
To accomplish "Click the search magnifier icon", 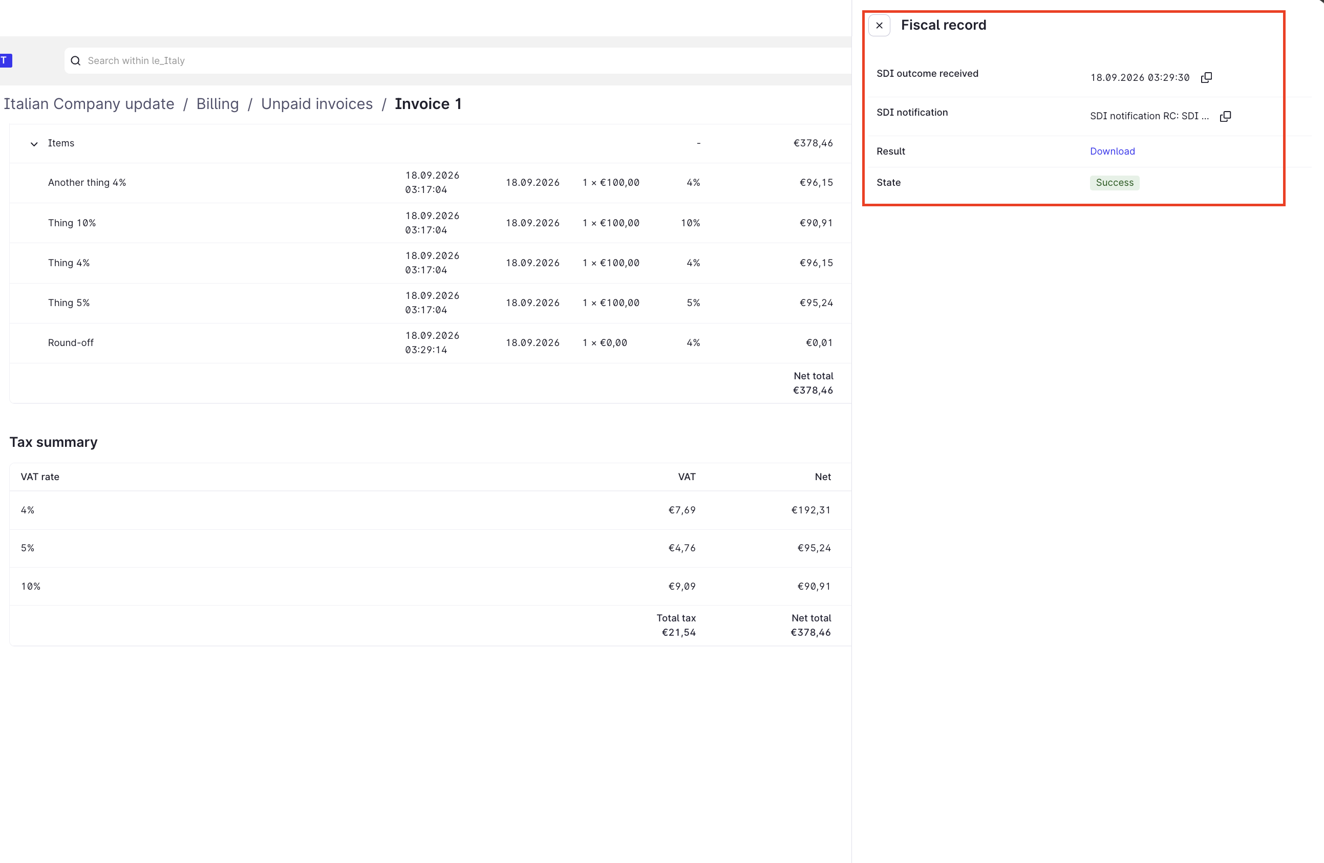I will [x=76, y=60].
